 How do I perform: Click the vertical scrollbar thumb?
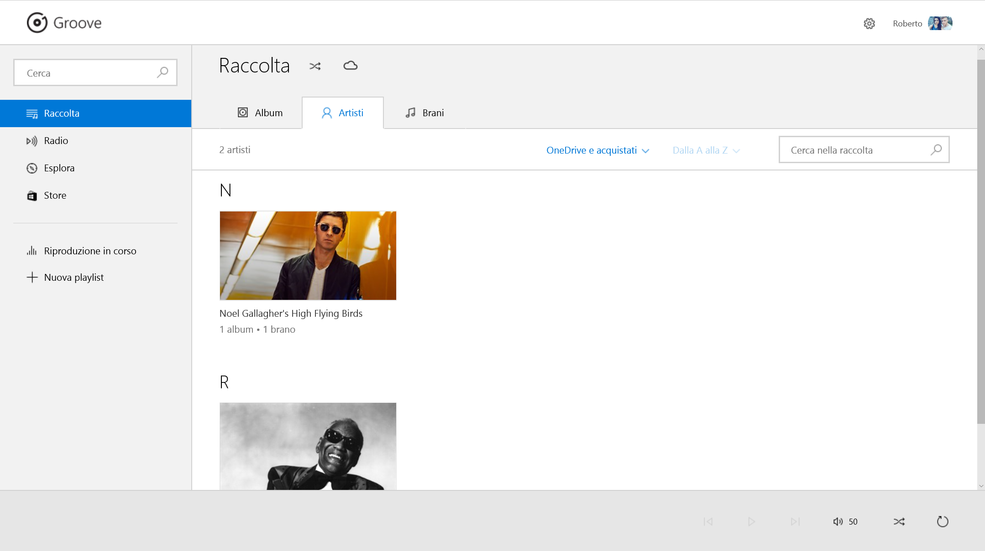coord(981,242)
